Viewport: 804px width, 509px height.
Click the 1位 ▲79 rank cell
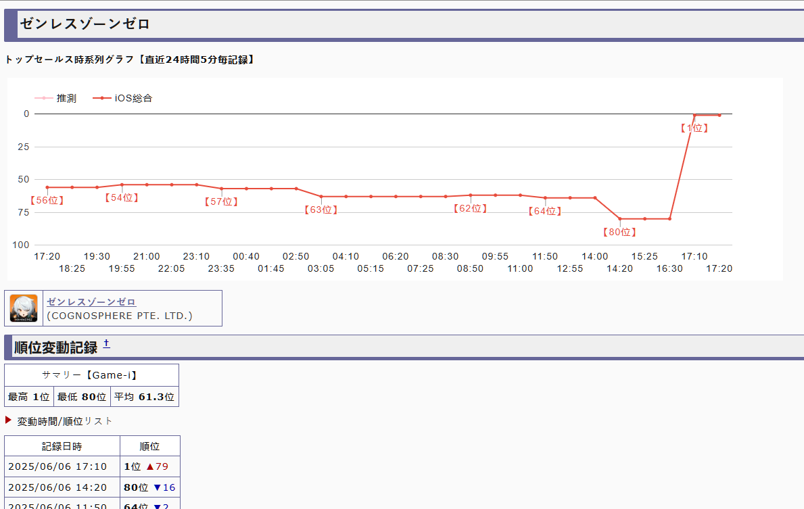click(x=149, y=466)
